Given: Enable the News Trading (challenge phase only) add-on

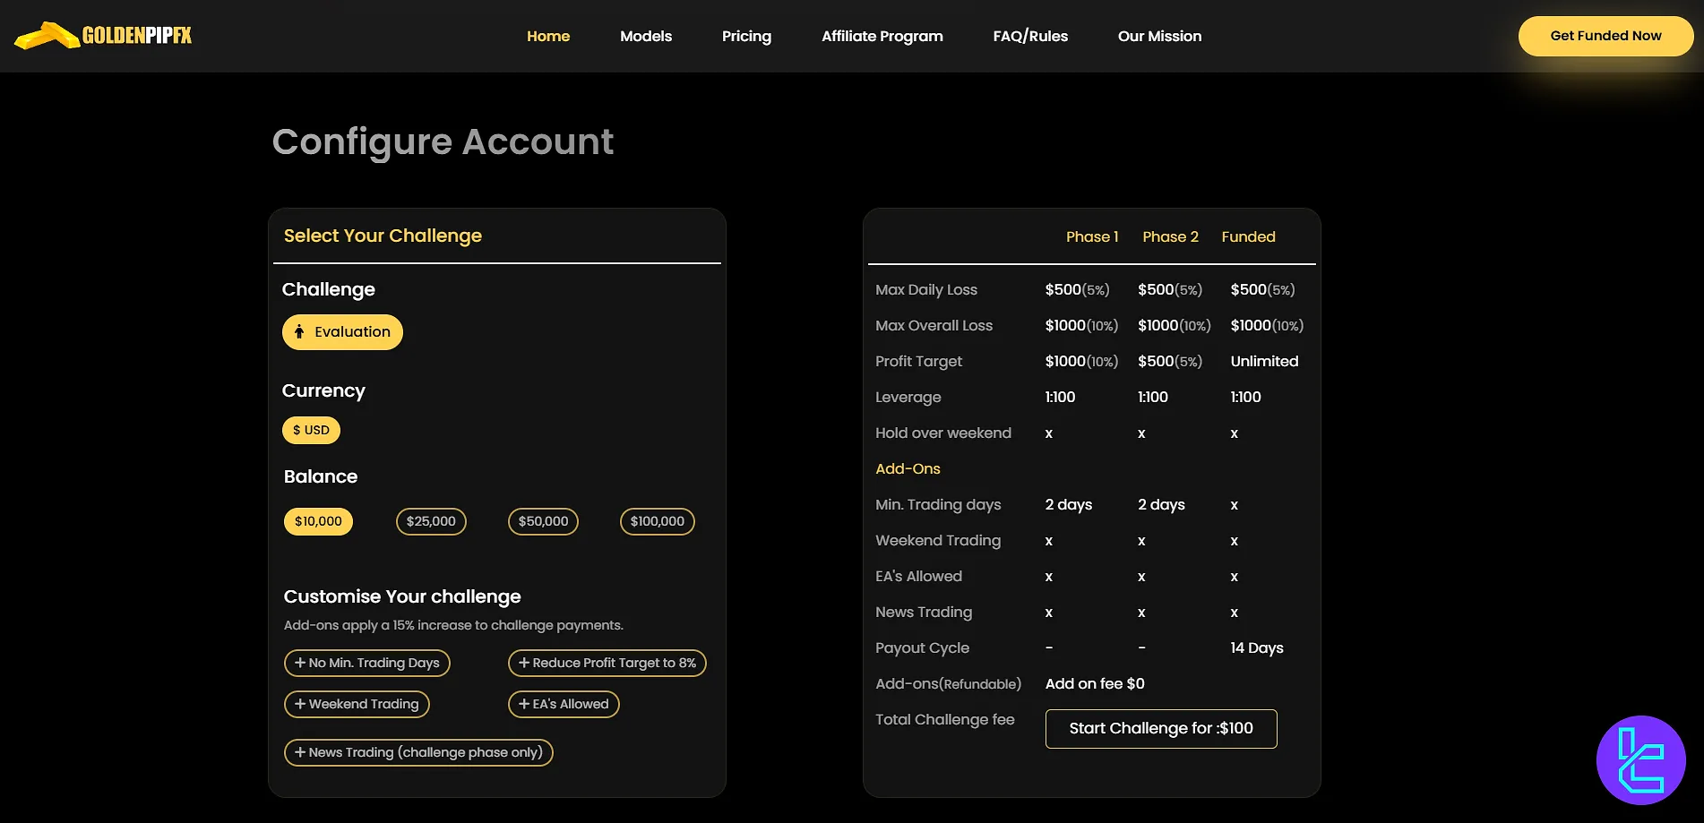Looking at the screenshot, I should tap(418, 752).
